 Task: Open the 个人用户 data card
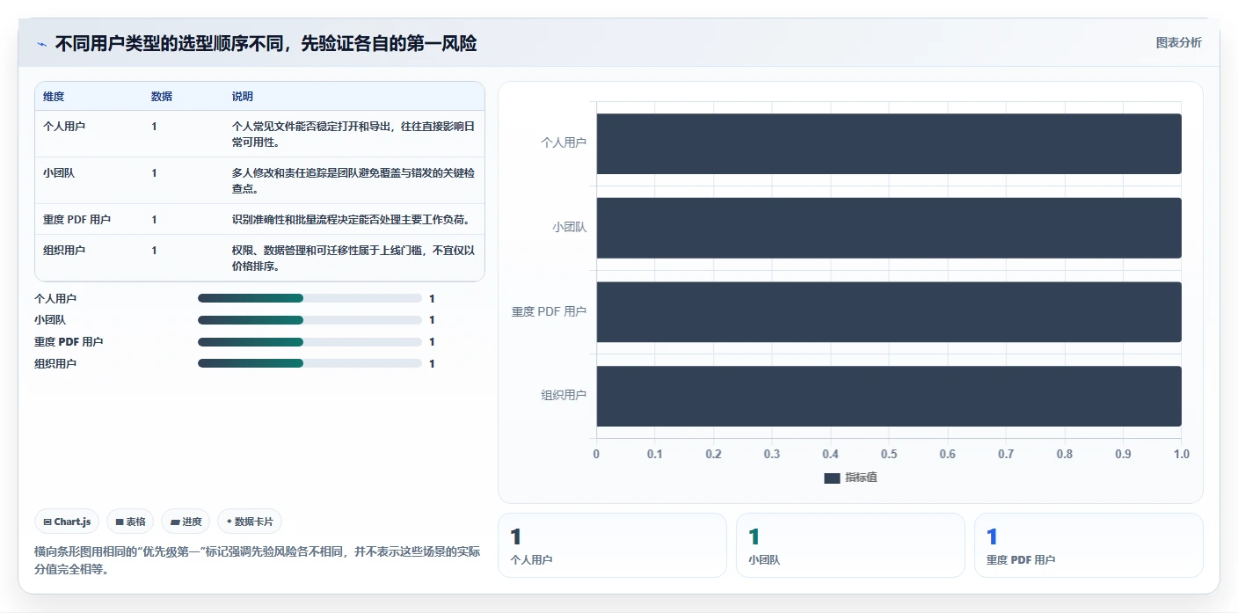tap(612, 545)
